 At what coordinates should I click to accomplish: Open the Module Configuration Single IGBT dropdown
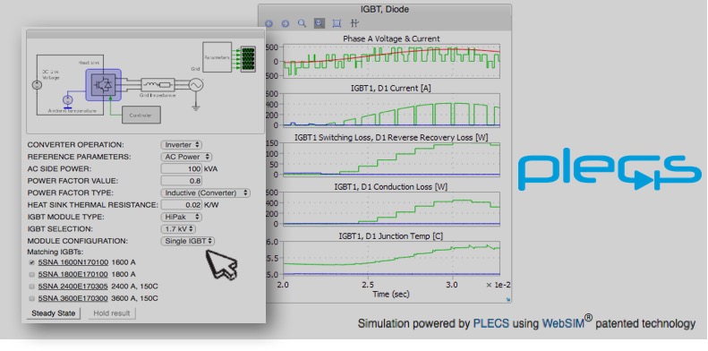(188, 241)
